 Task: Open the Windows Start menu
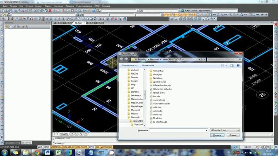(x=4, y=153)
